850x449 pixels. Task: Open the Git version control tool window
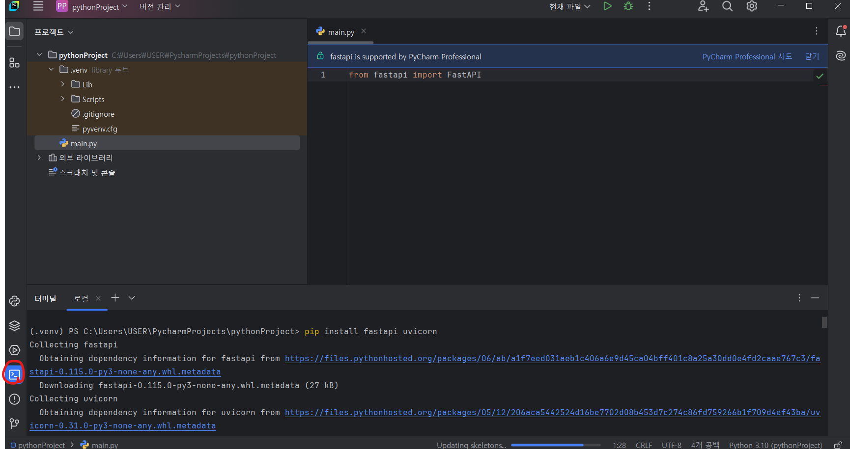click(x=15, y=423)
